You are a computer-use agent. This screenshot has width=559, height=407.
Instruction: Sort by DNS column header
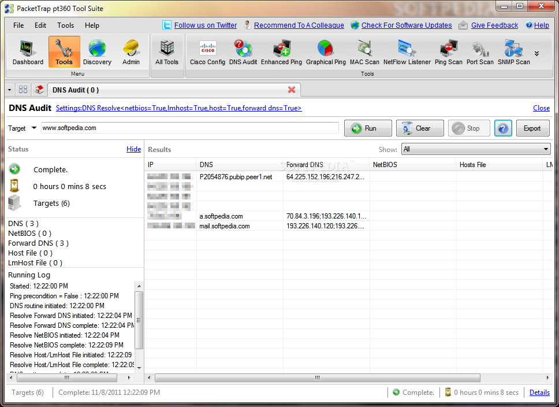coord(239,165)
